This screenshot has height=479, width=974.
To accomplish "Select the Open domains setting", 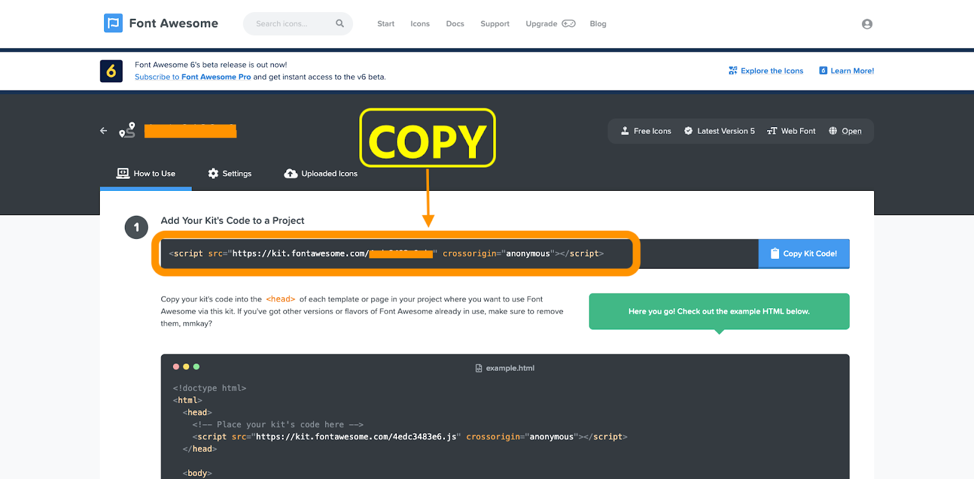I will tap(852, 131).
